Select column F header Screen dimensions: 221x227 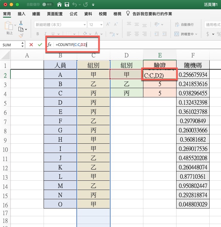coord(193,55)
